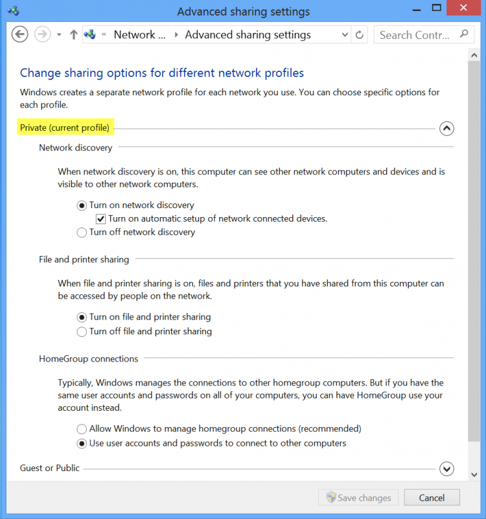Maximize the Advanced sharing settings window
Screen dimensions: 486x519
pyautogui.click(x=436, y=8)
